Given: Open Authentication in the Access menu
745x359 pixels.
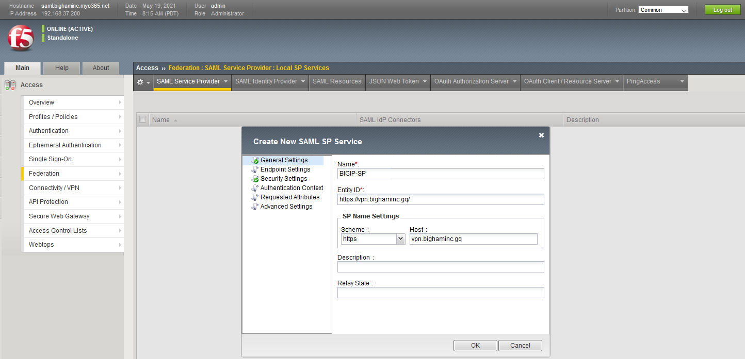Looking at the screenshot, I should [73, 131].
